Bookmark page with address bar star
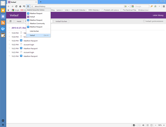This screenshot has width=166, height=127. (x=32, y=6)
